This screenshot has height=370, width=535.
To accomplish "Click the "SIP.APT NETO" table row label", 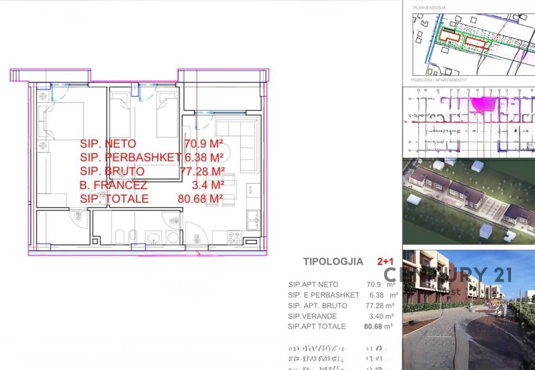I will coord(313,285).
